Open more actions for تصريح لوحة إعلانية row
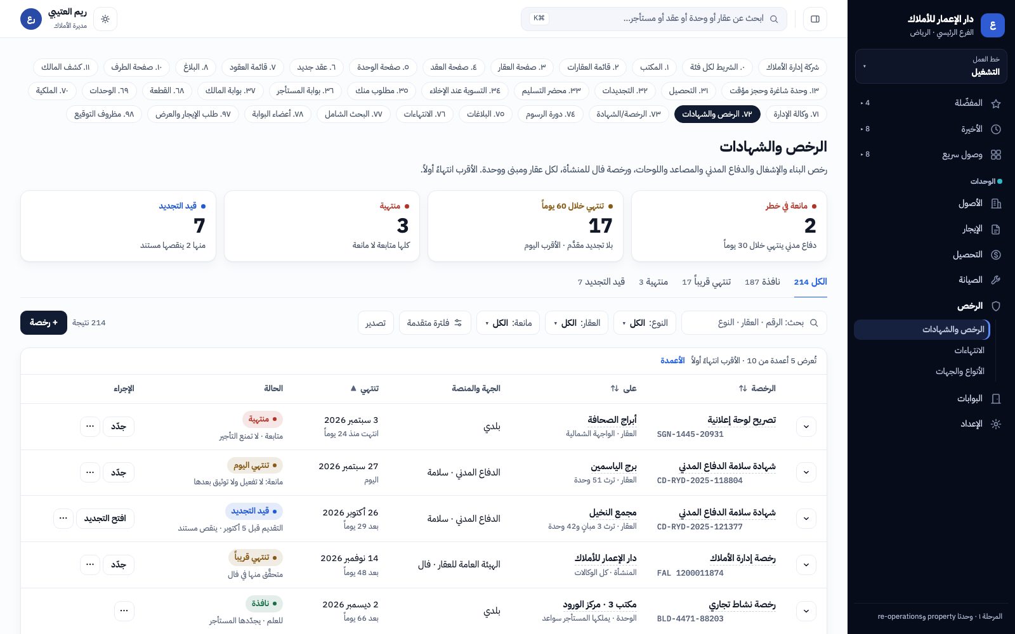 90,426
